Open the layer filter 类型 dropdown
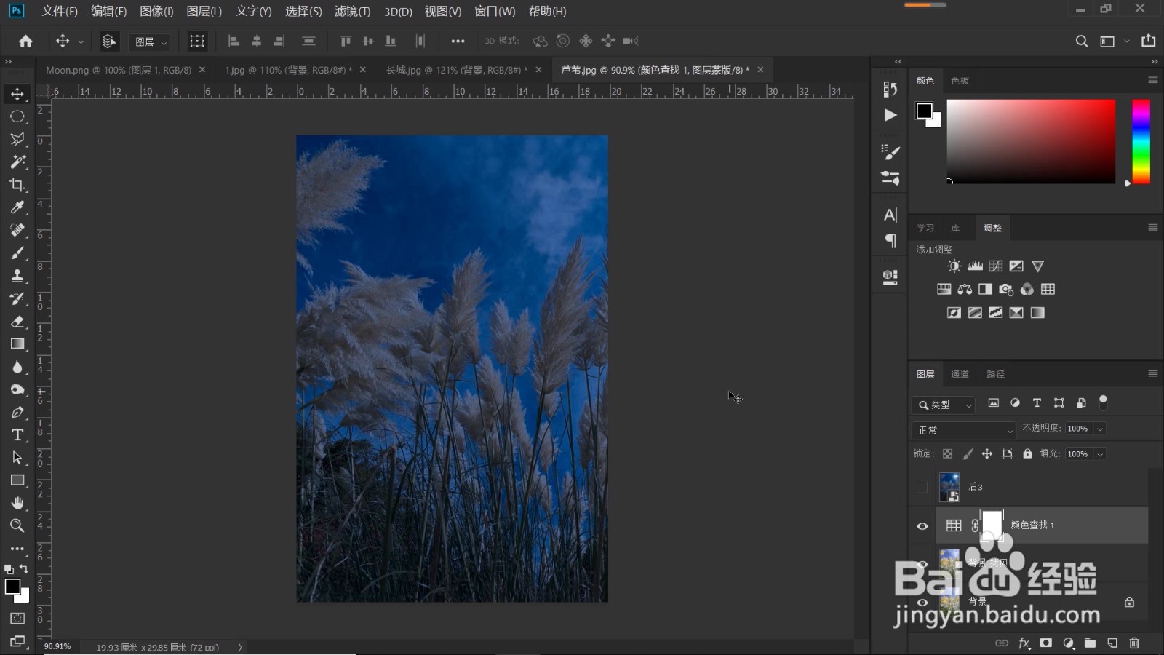 [x=944, y=405]
